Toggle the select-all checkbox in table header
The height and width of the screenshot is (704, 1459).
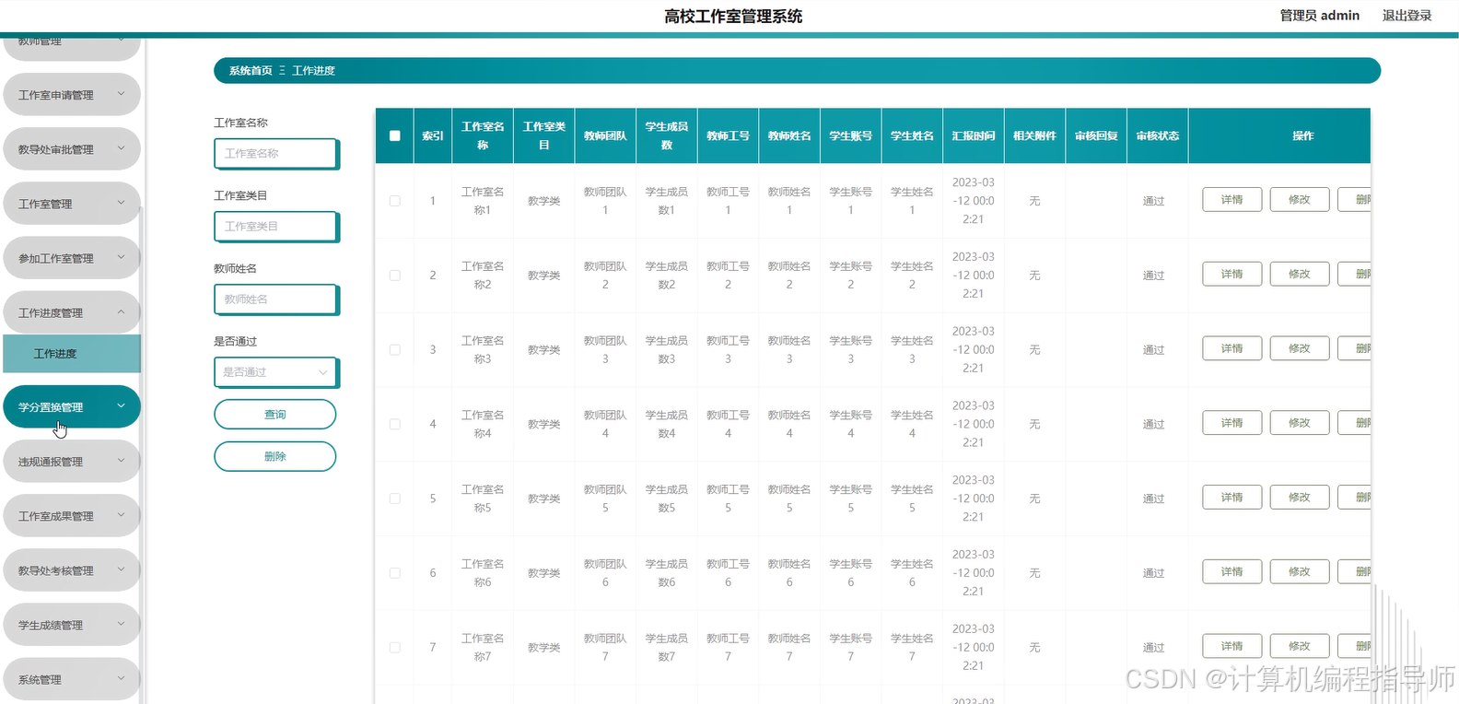[x=394, y=135]
